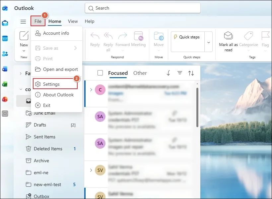This screenshot has height=199, width=272.
Task: Switch to the Other inbox tab
Action: point(140,73)
